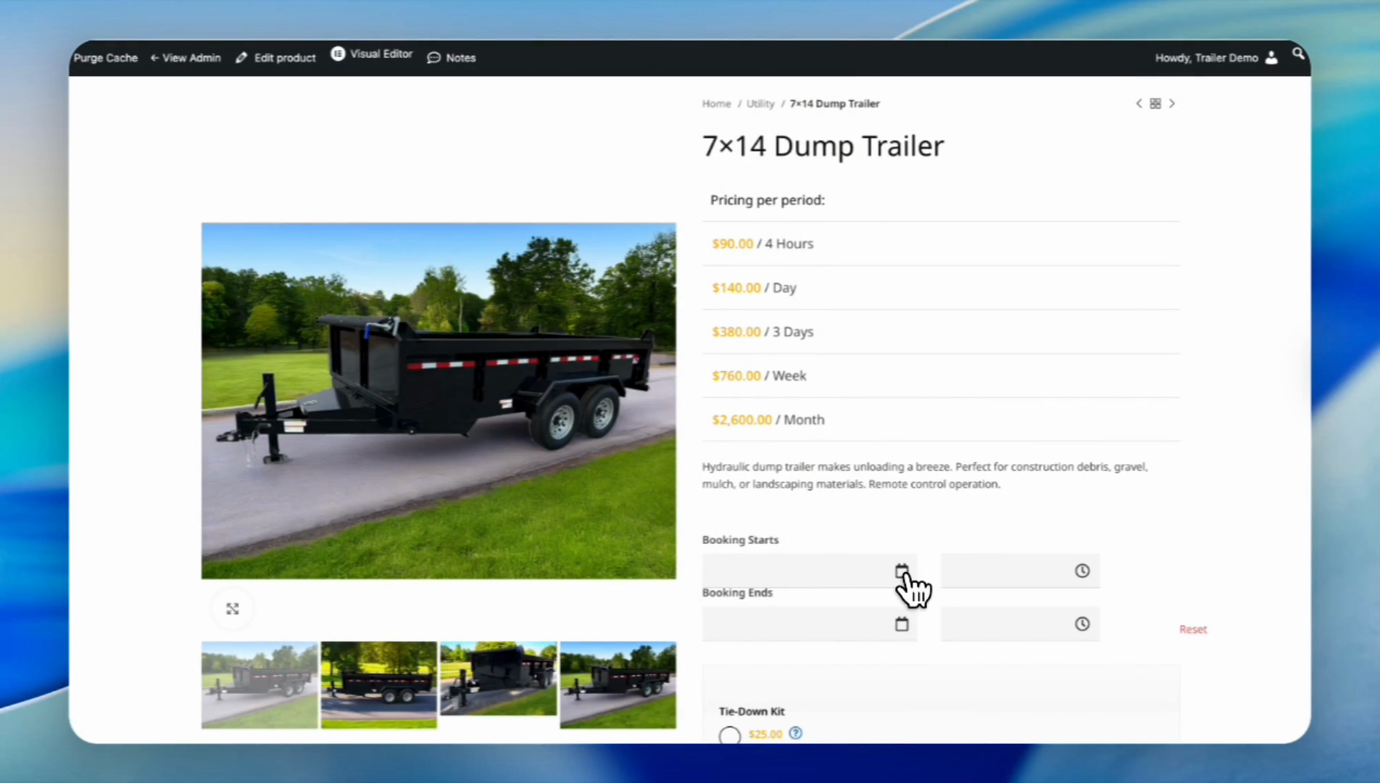
Task: Select the second trailer thumbnail image
Action: 378,684
